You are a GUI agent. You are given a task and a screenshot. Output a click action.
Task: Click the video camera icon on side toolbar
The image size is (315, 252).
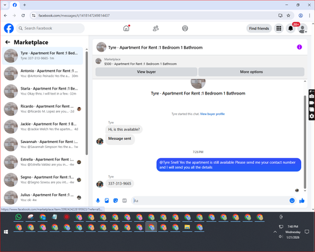(x=312, y=103)
